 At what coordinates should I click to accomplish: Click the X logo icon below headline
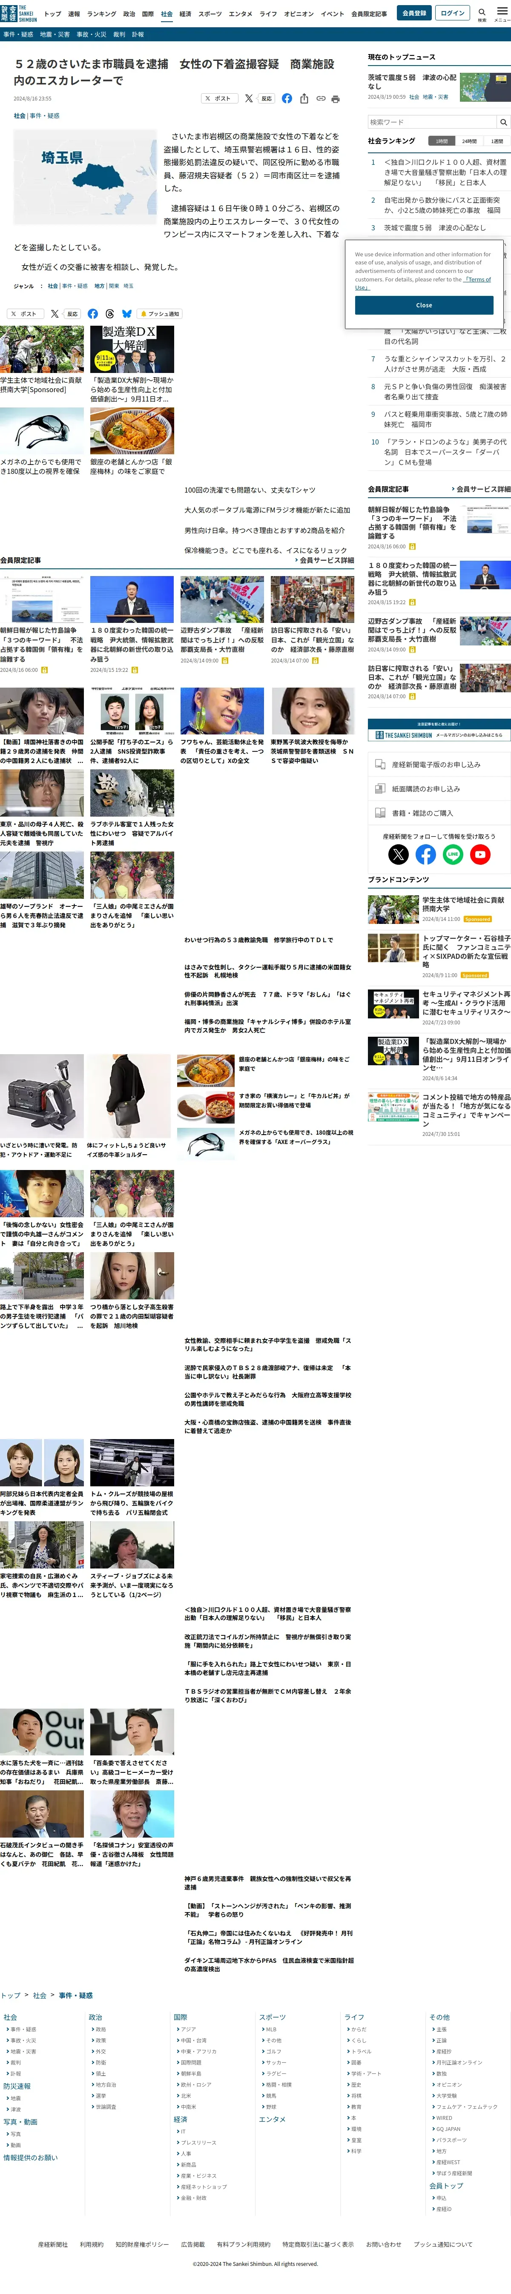pyautogui.click(x=248, y=99)
